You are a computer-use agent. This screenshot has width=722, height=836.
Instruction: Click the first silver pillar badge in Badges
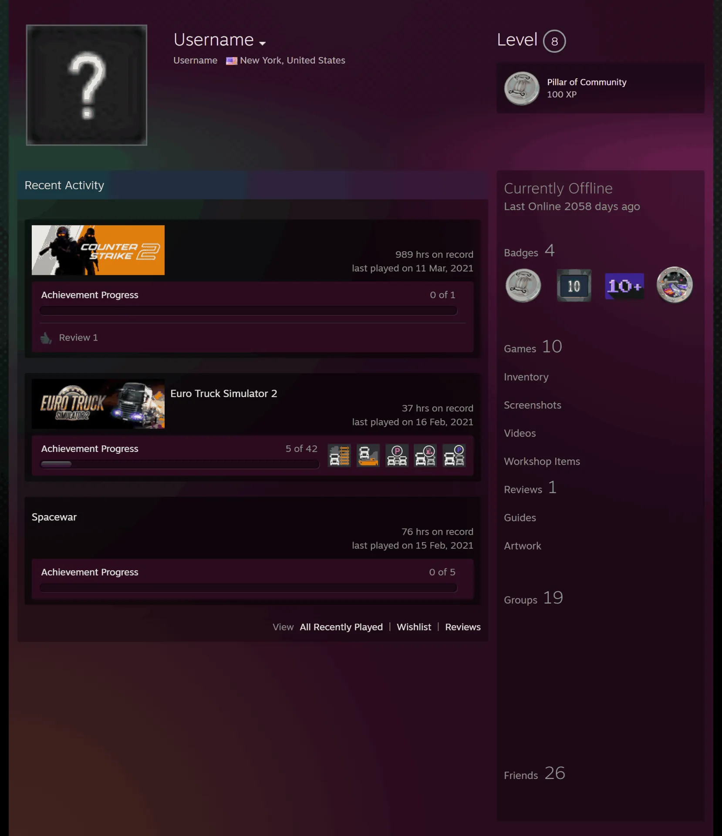click(523, 286)
